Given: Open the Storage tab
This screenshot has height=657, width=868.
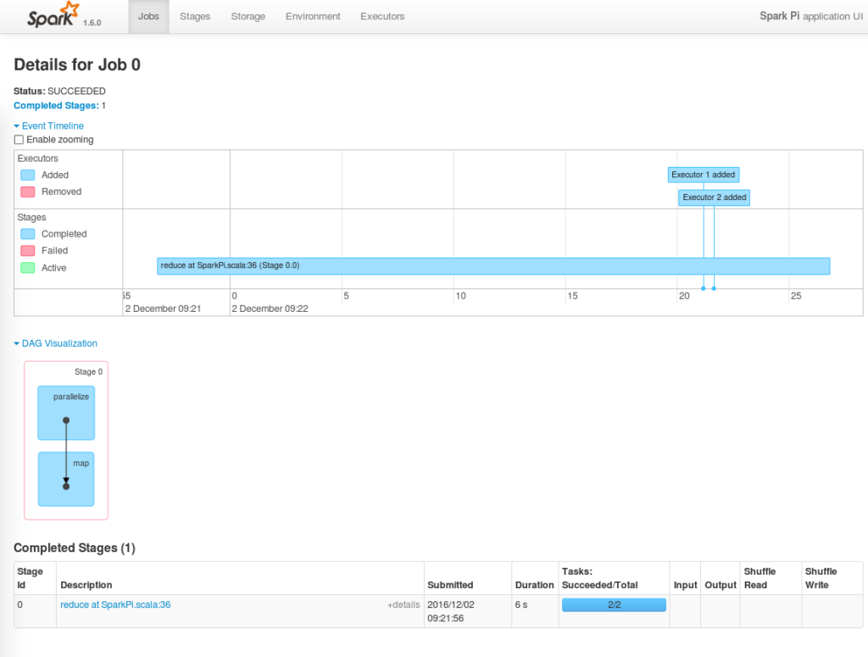Looking at the screenshot, I should [248, 17].
